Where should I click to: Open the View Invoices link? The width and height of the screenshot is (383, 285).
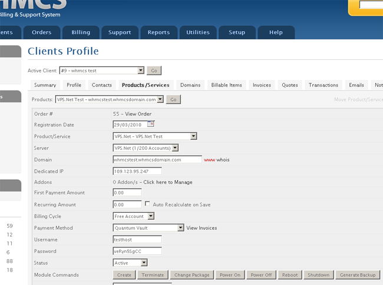click(202, 228)
